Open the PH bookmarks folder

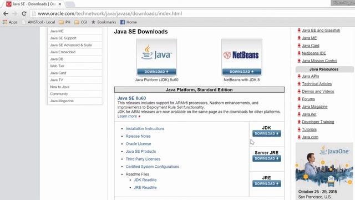(65, 22)
